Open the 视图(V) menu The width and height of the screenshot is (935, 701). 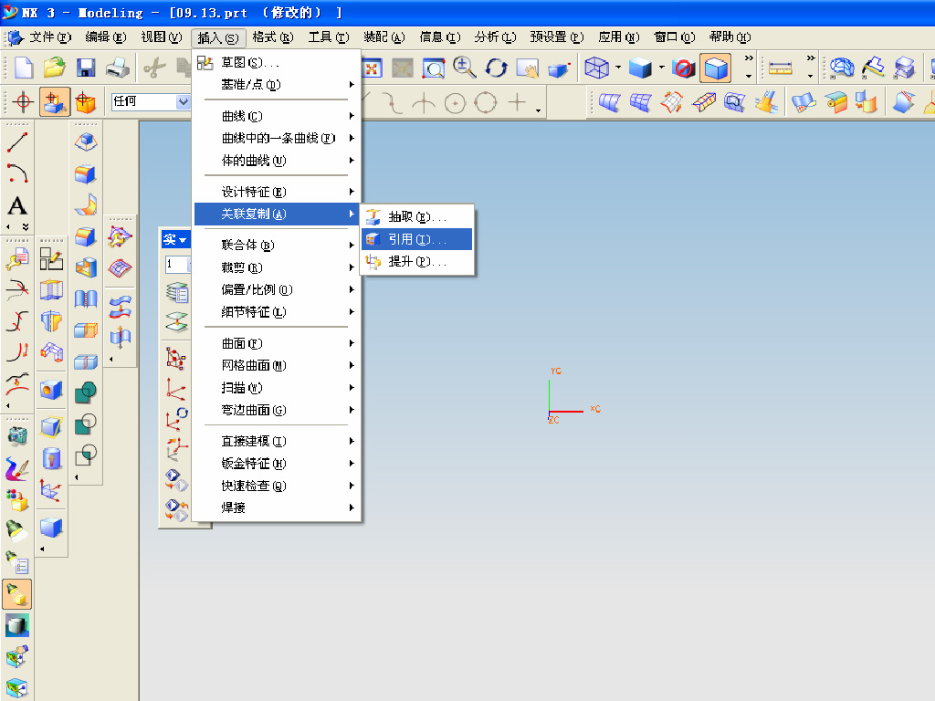coord(161,37)
